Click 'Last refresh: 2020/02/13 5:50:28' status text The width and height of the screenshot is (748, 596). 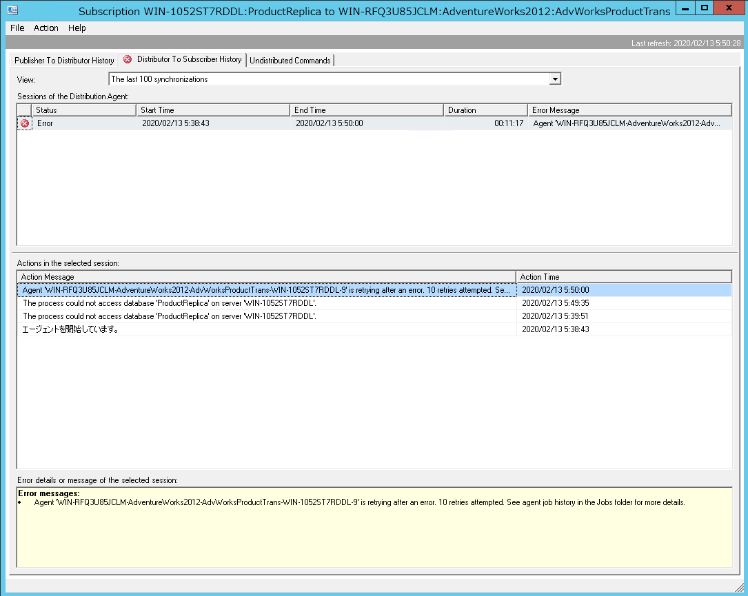coord(686,43)
